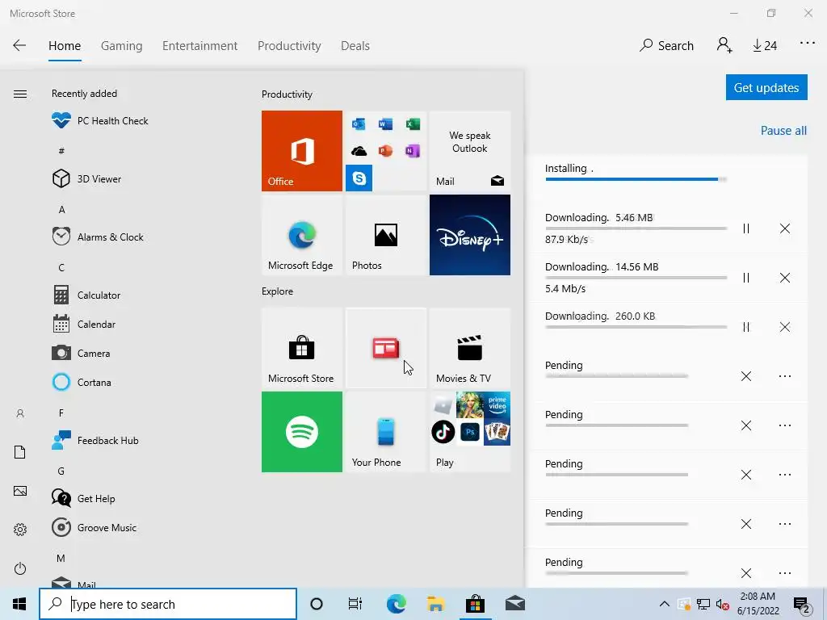Open Pictures shortcut in Start sidebar

coord(20,491)
